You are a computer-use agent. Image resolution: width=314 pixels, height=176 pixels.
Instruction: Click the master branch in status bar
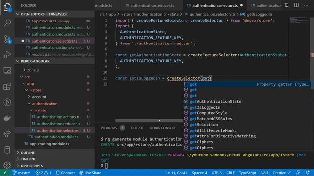(22, 173)
